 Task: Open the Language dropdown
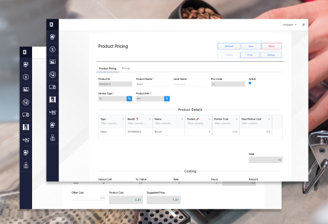[289, 25]
